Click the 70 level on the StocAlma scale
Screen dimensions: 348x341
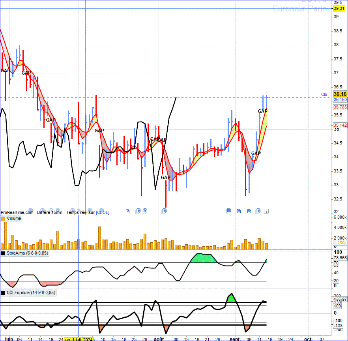(x=336, y=263)
